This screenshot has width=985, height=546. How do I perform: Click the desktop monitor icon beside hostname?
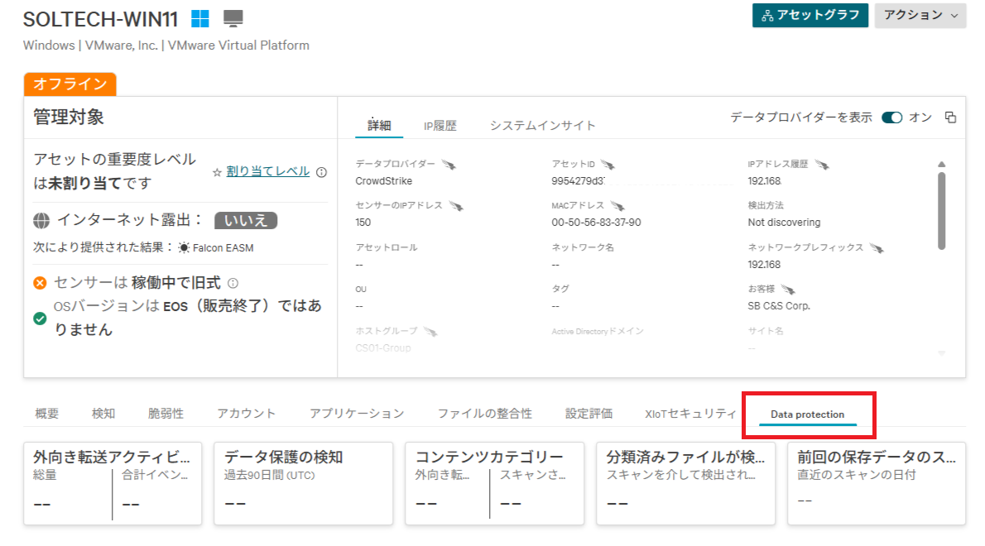click(x=233, y=18)
